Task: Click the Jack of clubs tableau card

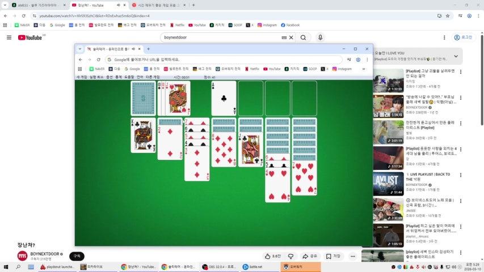Action: click(x=251, y=150)
